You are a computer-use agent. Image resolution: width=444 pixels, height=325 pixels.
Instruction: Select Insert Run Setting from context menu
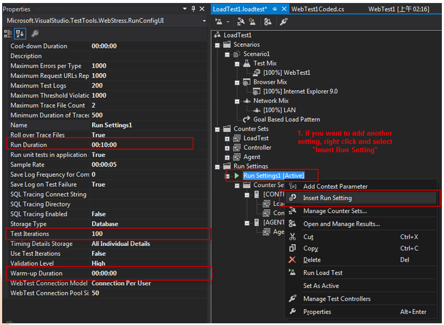click(x=327, y=198)
